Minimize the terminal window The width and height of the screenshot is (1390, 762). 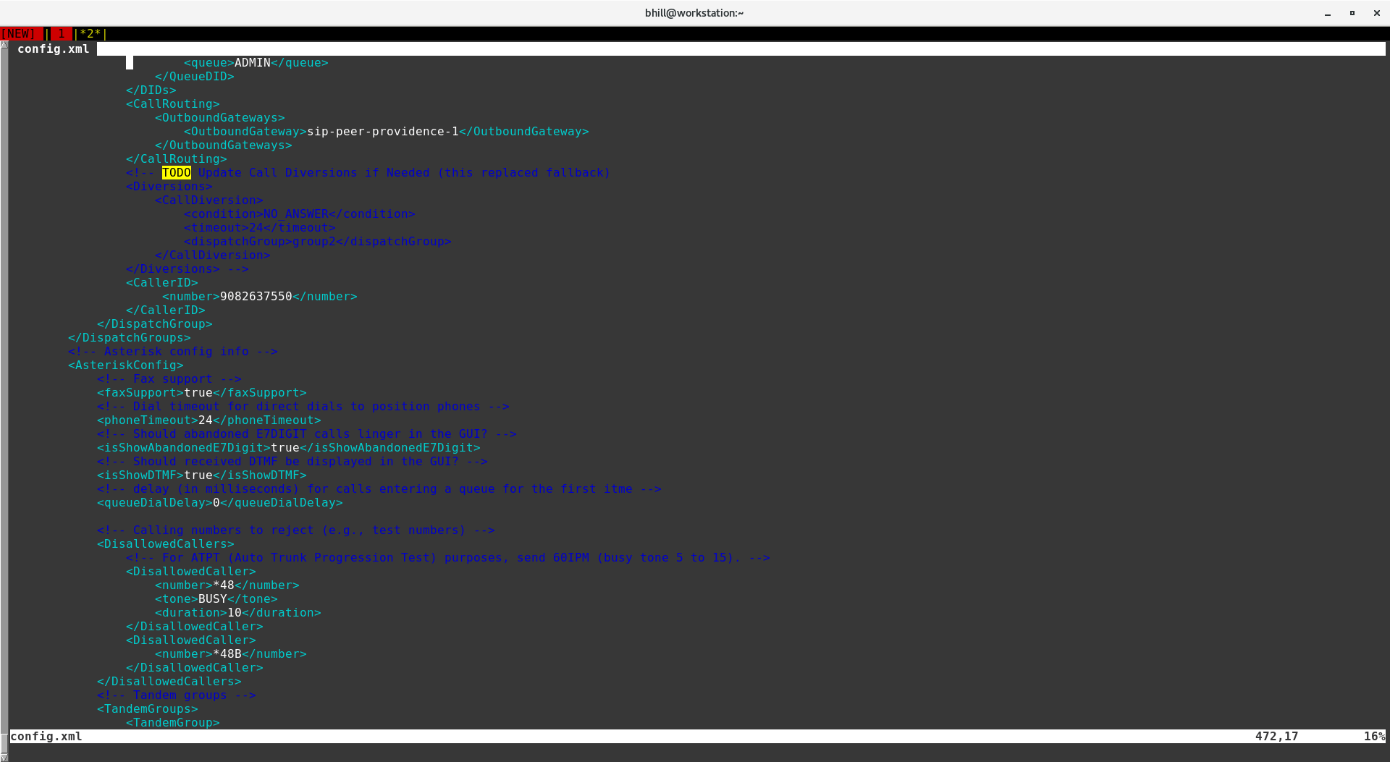click(1328, 13)
